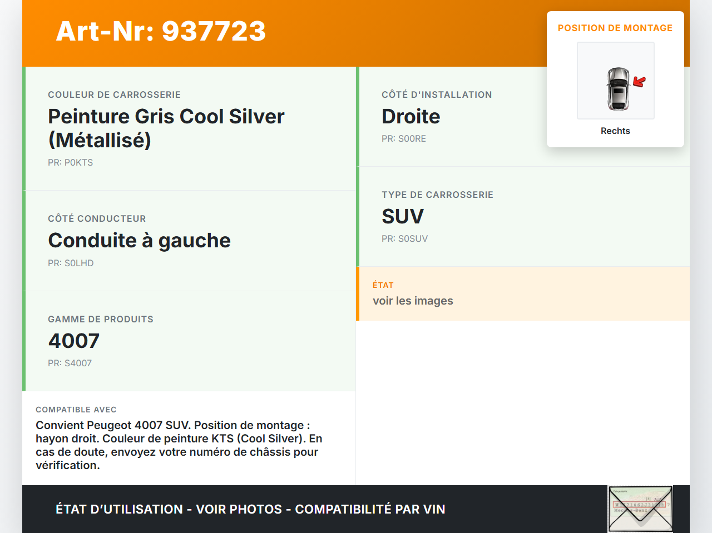Click the red arrow on the vehicle image

click(x=639, y=82)
